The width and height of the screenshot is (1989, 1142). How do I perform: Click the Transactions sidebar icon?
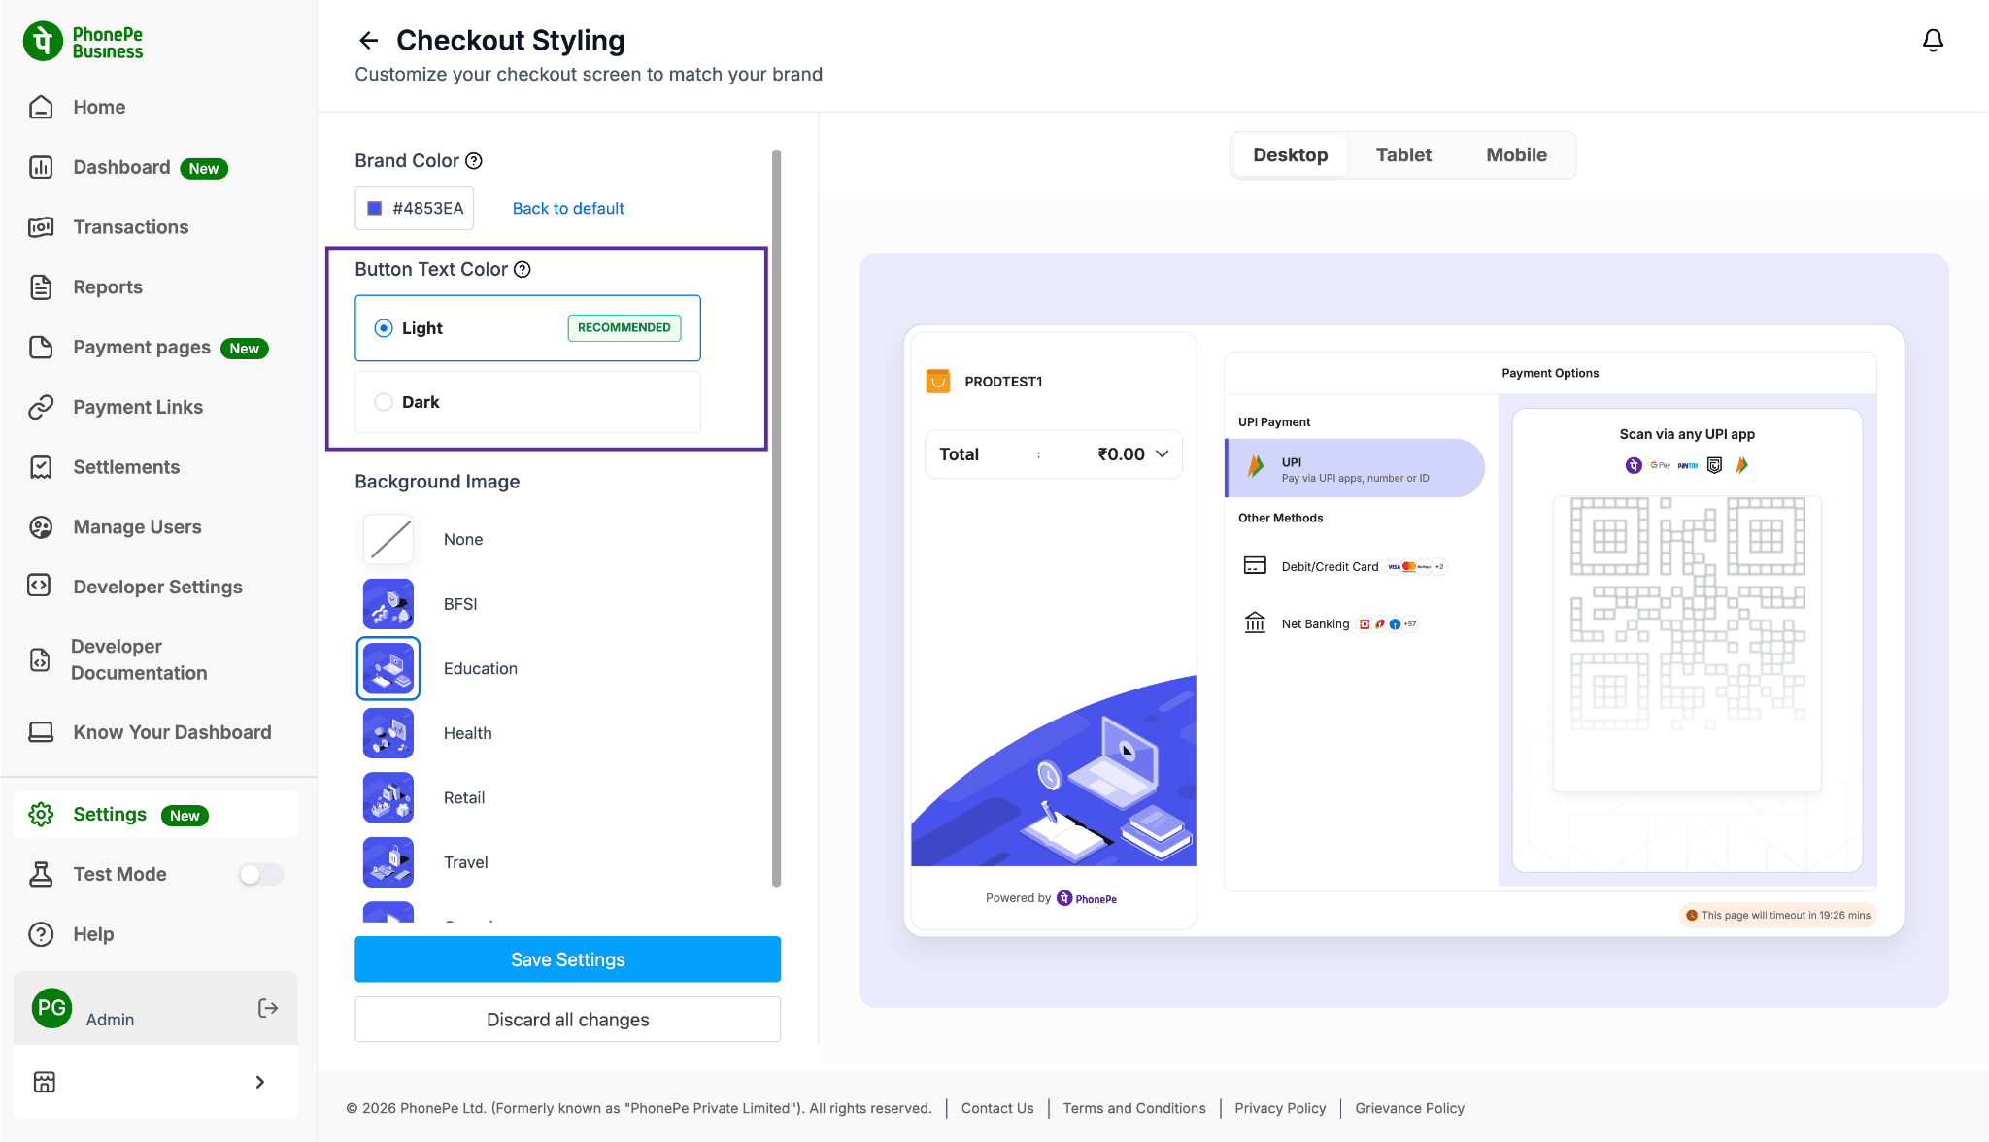pyautogui.click(x=41, y=227)
